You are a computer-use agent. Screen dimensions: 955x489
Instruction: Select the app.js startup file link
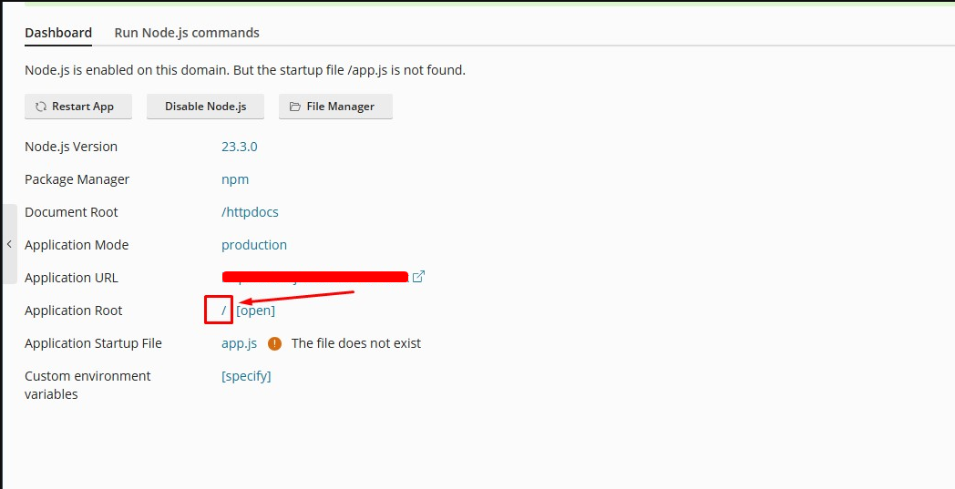coord(239,343)
